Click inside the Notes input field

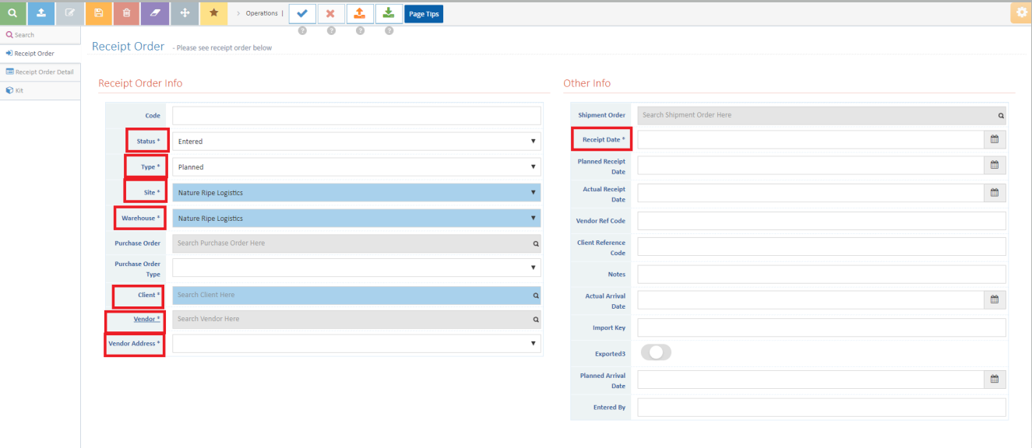821,274
